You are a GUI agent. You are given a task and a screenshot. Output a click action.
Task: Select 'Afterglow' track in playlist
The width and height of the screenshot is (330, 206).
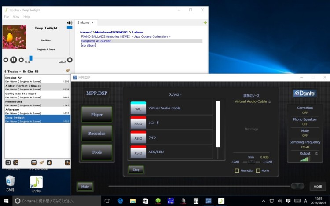click(37, 111)
